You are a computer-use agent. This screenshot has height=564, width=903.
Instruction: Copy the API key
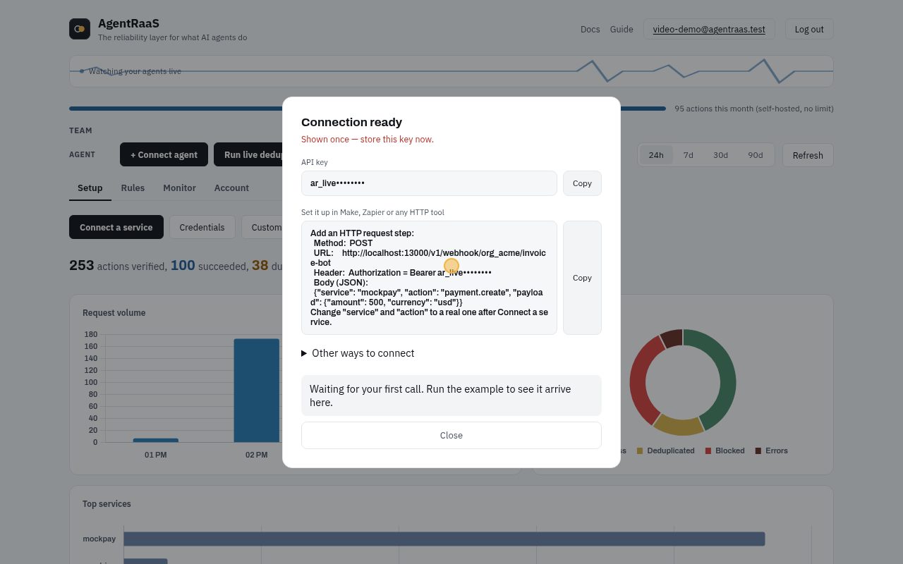582,183
